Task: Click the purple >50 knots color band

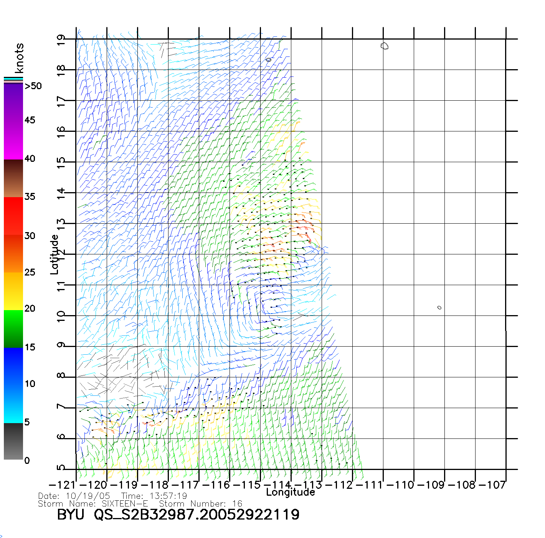Action: pyautogui.click(x=13, y=102)
